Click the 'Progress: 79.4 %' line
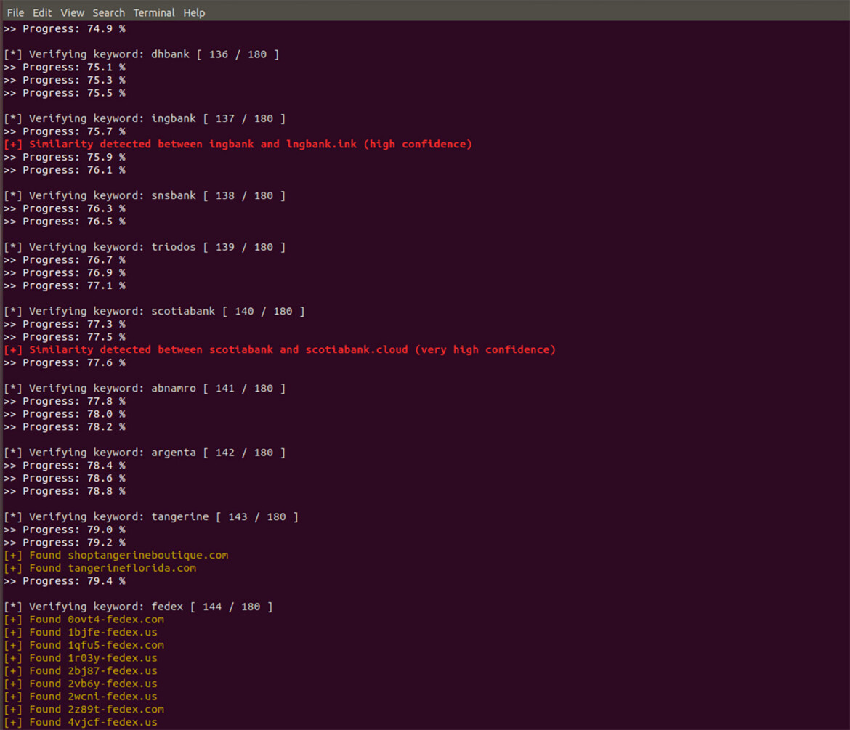 65,581
